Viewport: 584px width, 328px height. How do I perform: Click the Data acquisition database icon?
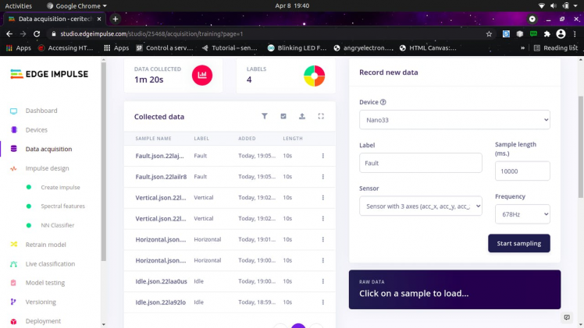click(x=14, y=149)
